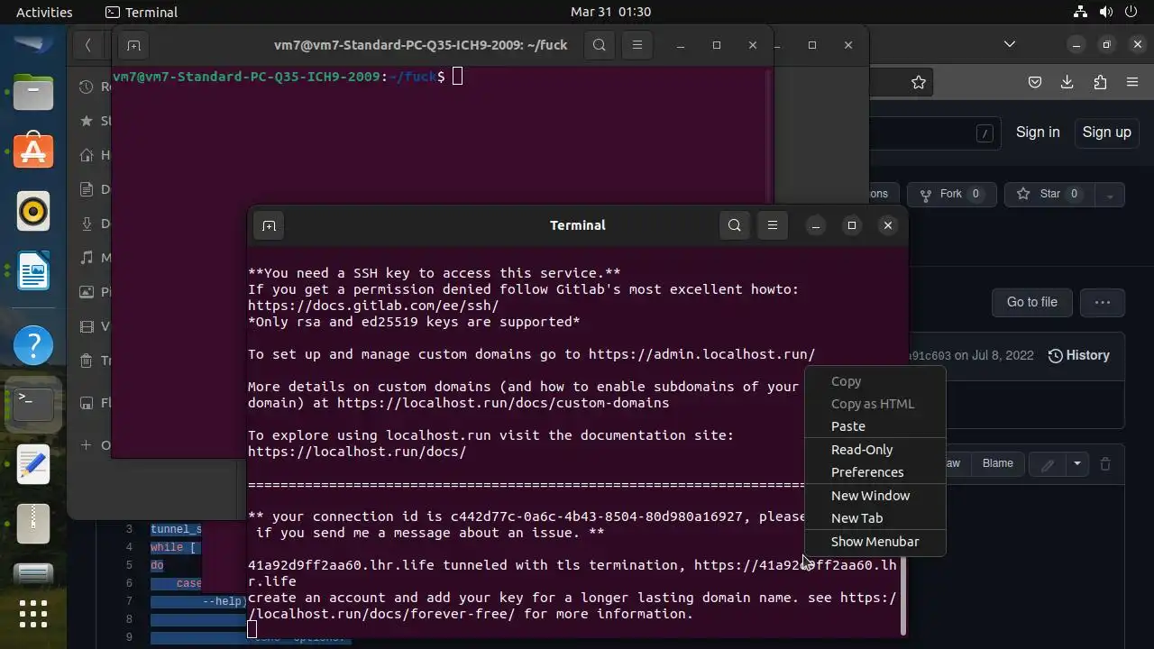Click the GitHub edit file pencil icon
The height and width of the screenshot is (649, 1154).
click(x=1048, y=464)
